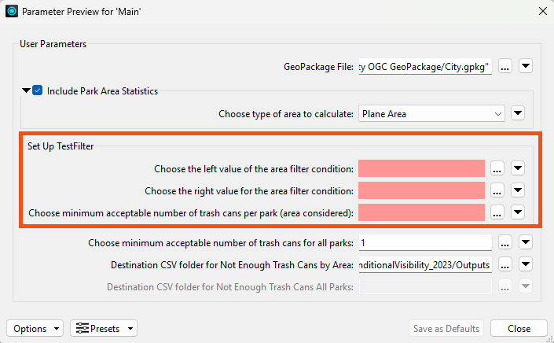Open the Options button menu
Viewport: 554px width, 343px height.
pyautogui.click(x=35, y=329)
